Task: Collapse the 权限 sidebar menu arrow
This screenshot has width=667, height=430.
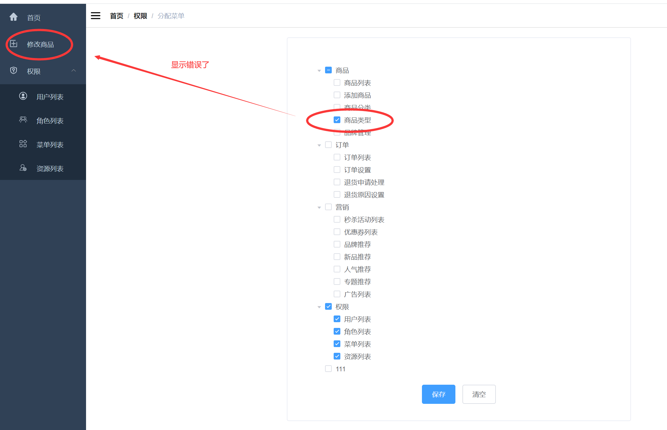Action: (x=74, y=70)
